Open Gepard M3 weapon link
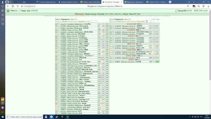Viewport: 211px width, 119px height. [182, 11]
